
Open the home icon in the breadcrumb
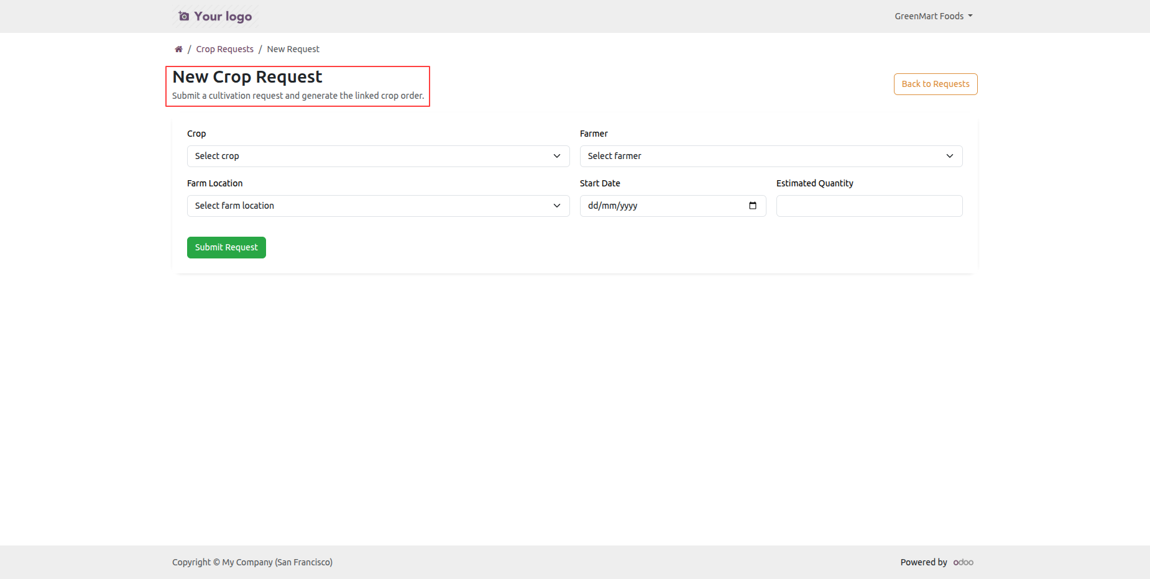[x=178, y=49]
